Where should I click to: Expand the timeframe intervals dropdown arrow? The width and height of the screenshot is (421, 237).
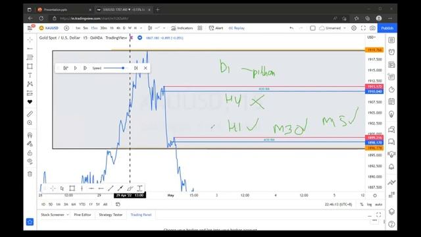pos(141,28)
